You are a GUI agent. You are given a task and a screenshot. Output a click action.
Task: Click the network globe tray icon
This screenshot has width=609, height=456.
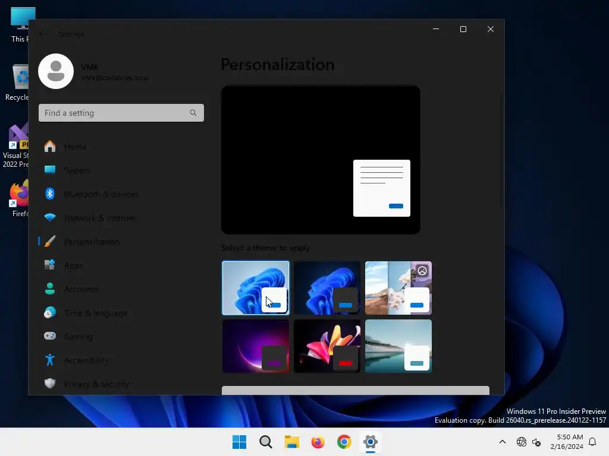(x=522, y=442)
